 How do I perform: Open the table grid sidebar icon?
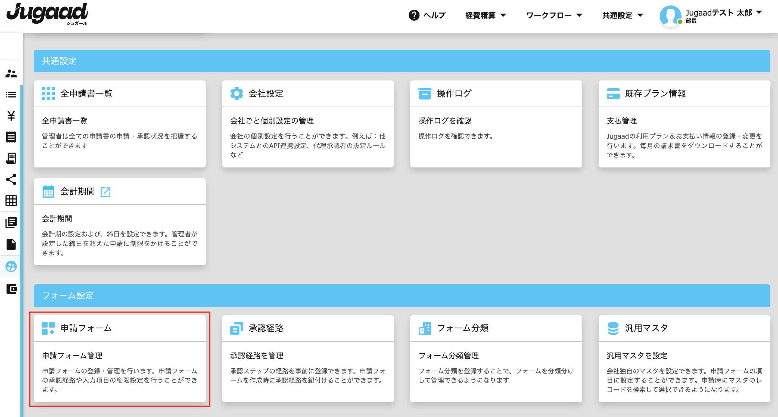(x=11, y=201)
